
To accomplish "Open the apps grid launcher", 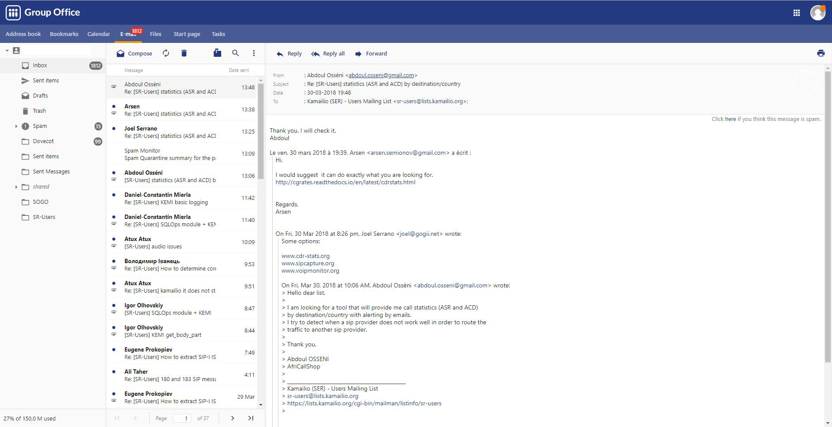I will coord(796,13).
